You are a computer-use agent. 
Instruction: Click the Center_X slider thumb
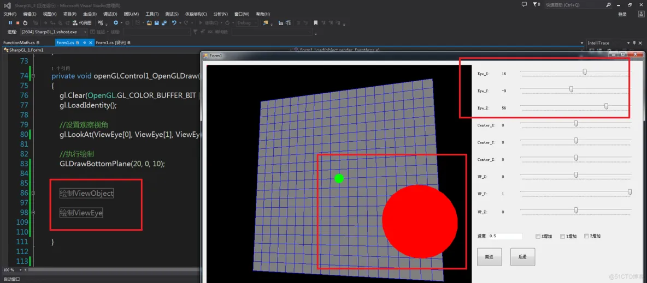[x=576, y=123]
